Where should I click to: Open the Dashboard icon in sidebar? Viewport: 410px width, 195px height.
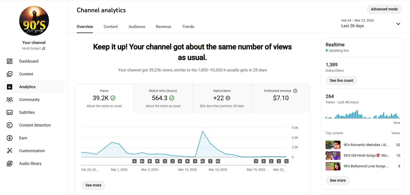coord(10,61)
